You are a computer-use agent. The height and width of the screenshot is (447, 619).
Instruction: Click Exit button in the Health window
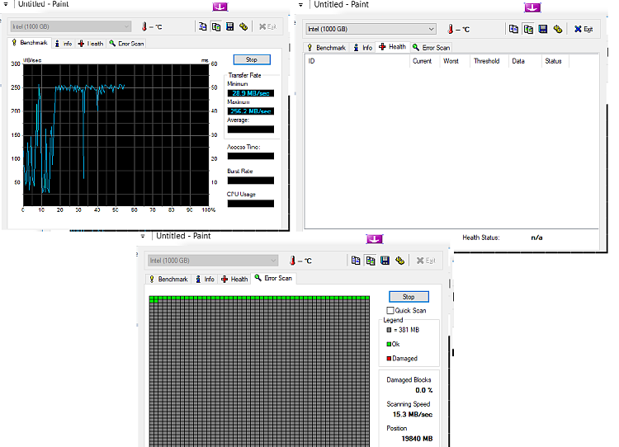pyautogui.click(x=583, y=29)
